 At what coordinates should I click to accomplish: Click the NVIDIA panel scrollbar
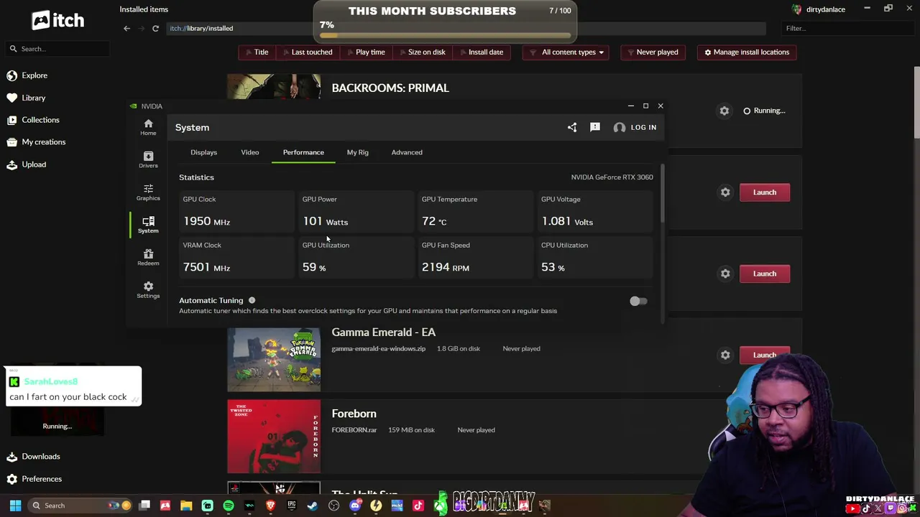662,194
